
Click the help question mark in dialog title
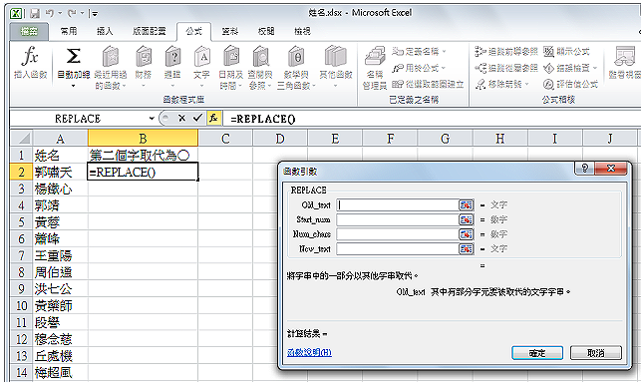(x=585, y=168)
